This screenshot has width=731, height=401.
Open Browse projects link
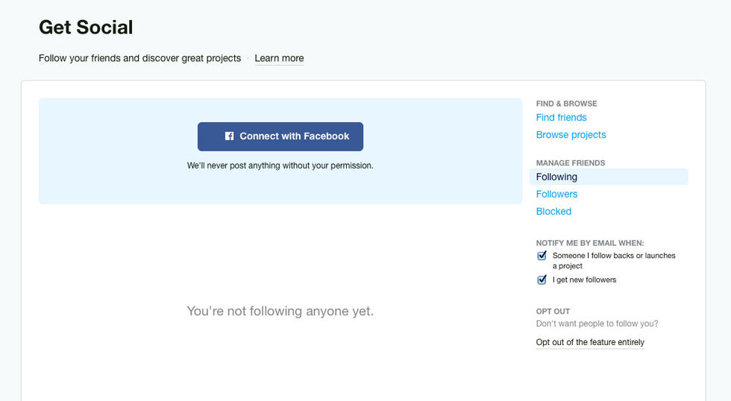click(x=571, y=135)
